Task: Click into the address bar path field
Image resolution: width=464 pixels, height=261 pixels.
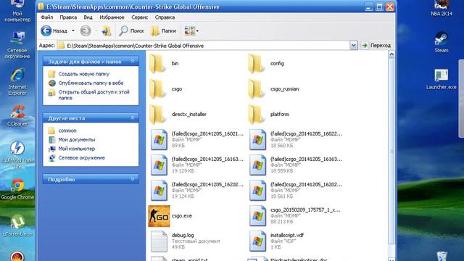Action: (204, 46)
